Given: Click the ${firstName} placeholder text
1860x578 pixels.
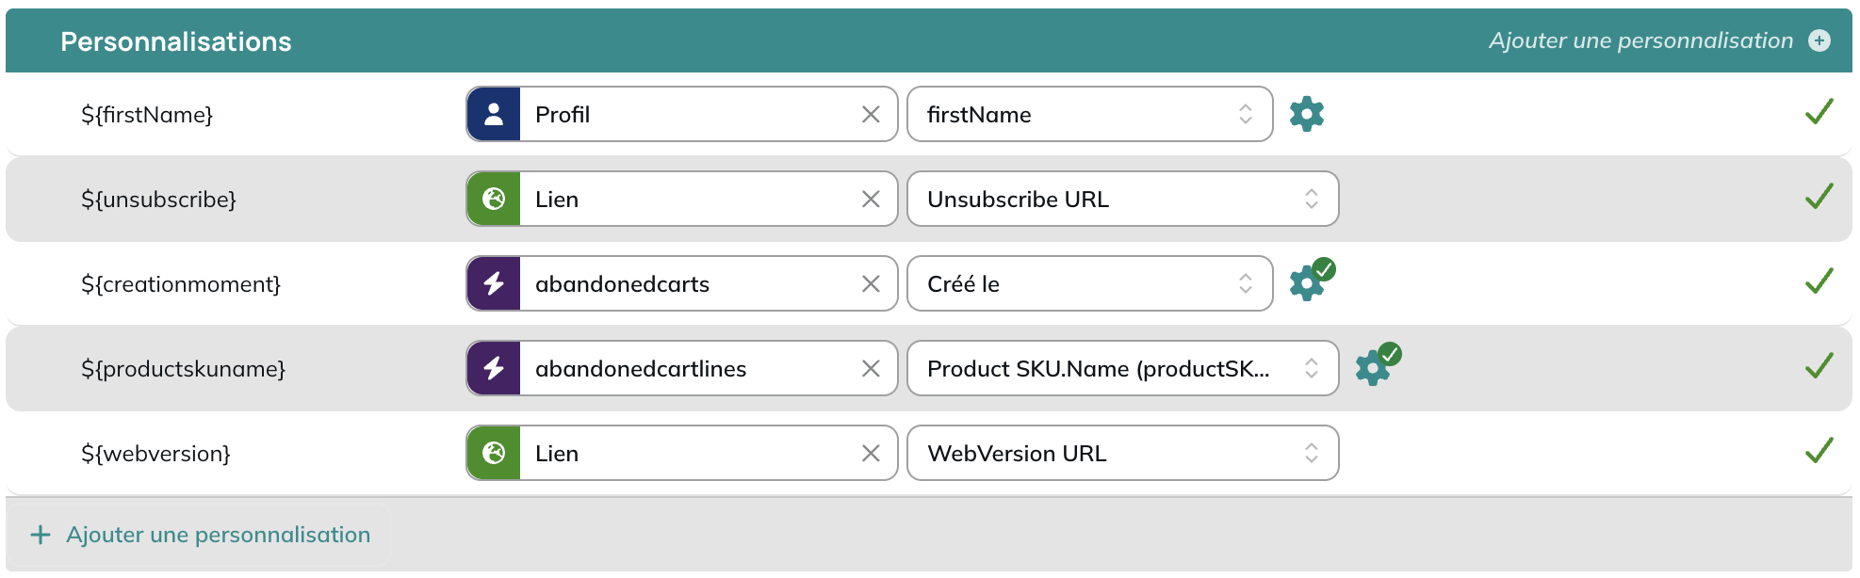Looking at the screenshot, I should (147, 115).
